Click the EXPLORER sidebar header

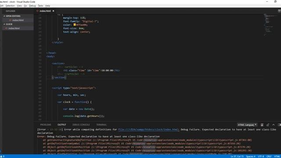[11, 11]
